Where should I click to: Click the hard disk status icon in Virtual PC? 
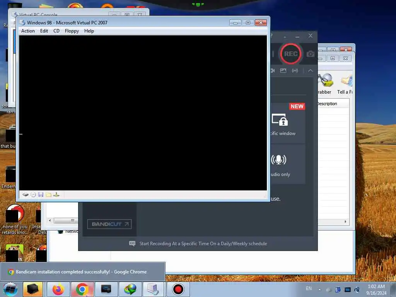(25, 195)
